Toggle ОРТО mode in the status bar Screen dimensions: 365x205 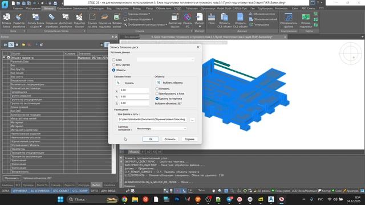[x=94, y=191]
